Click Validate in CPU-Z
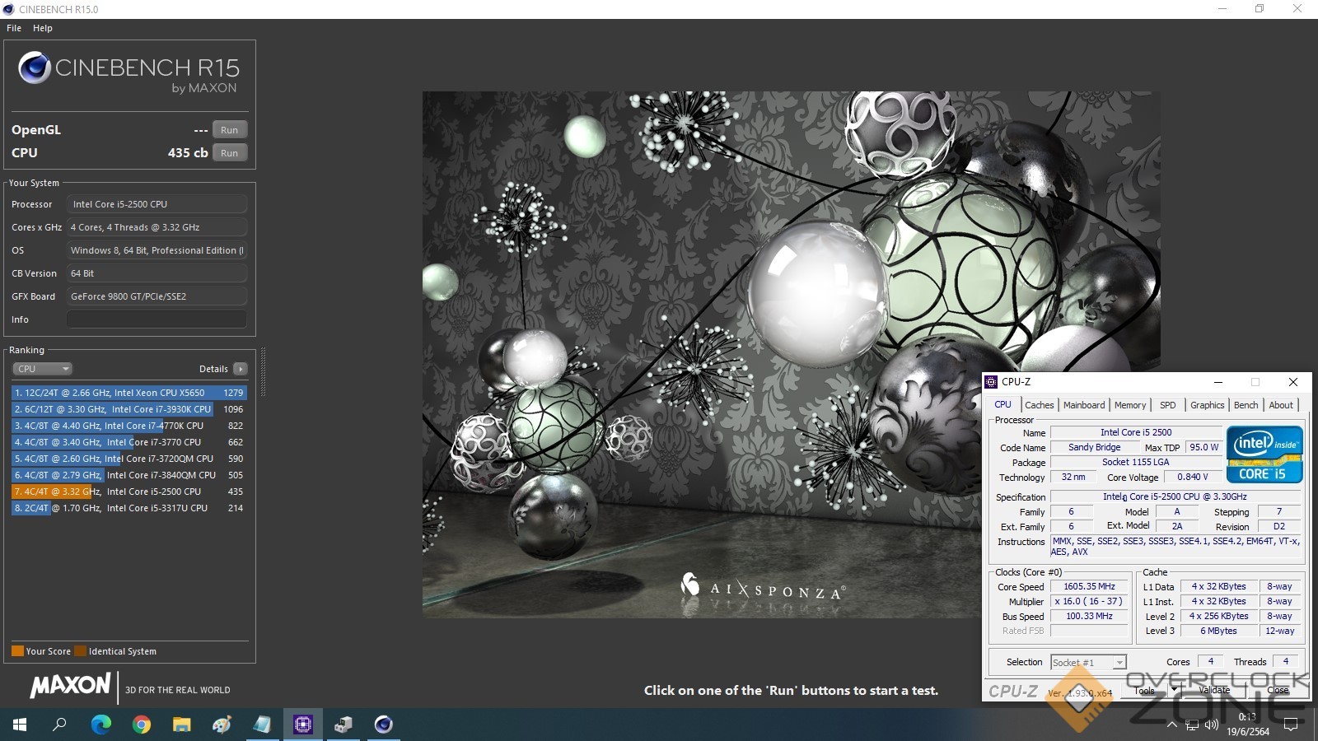The width and height of the screenshot is (1318, 741). point(1214,690)
